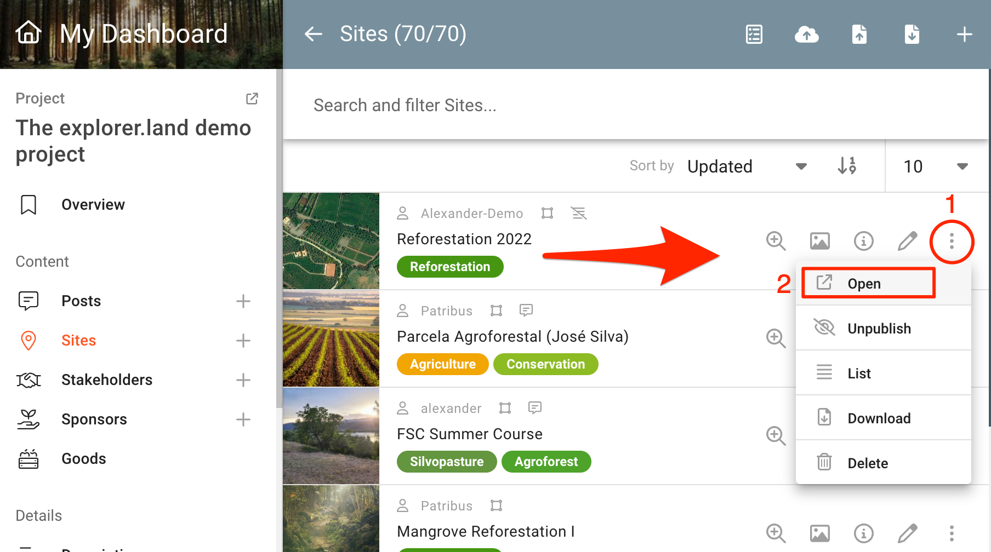Click the cloud upload icon in header
Screen dimensions: 991x552
pyautogui.click(x=806, y=34)
